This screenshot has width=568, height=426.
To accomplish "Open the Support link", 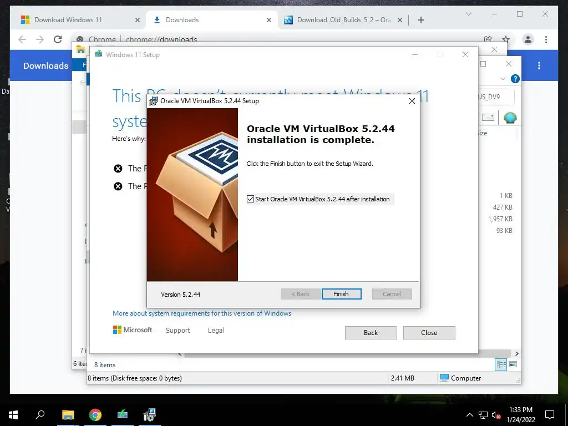I will (178, 331).
